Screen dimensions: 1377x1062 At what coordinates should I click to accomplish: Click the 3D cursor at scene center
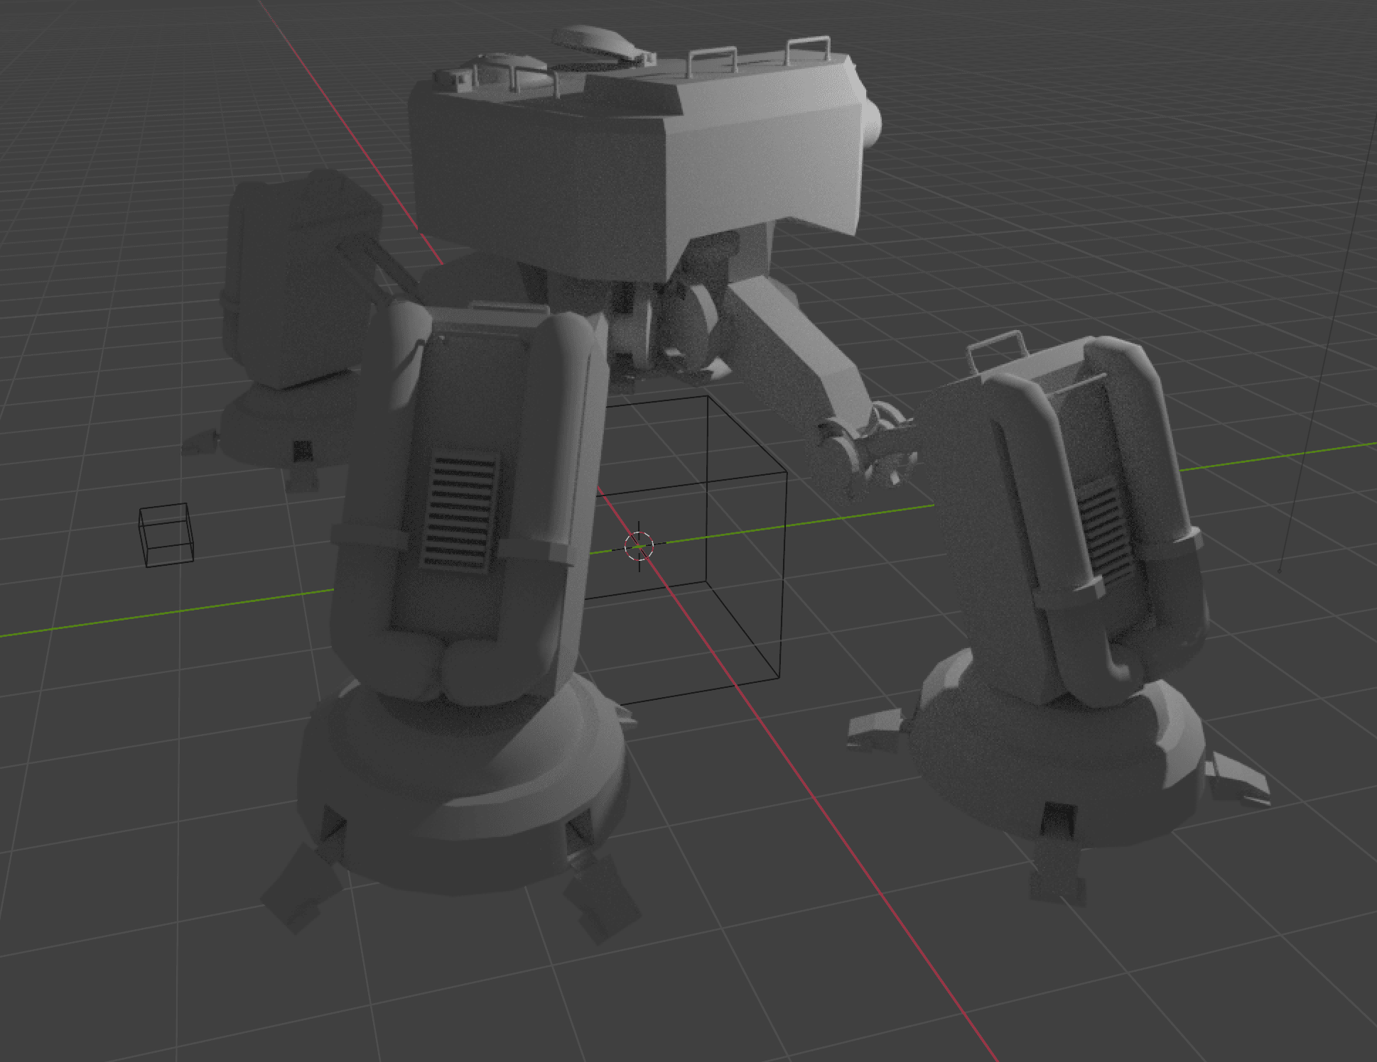pos(639,545)
